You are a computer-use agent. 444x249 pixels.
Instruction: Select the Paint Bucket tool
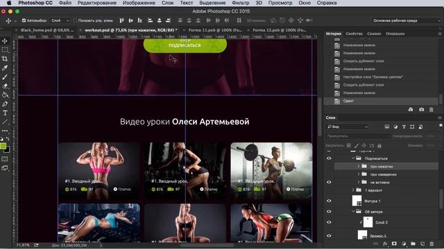5,95
